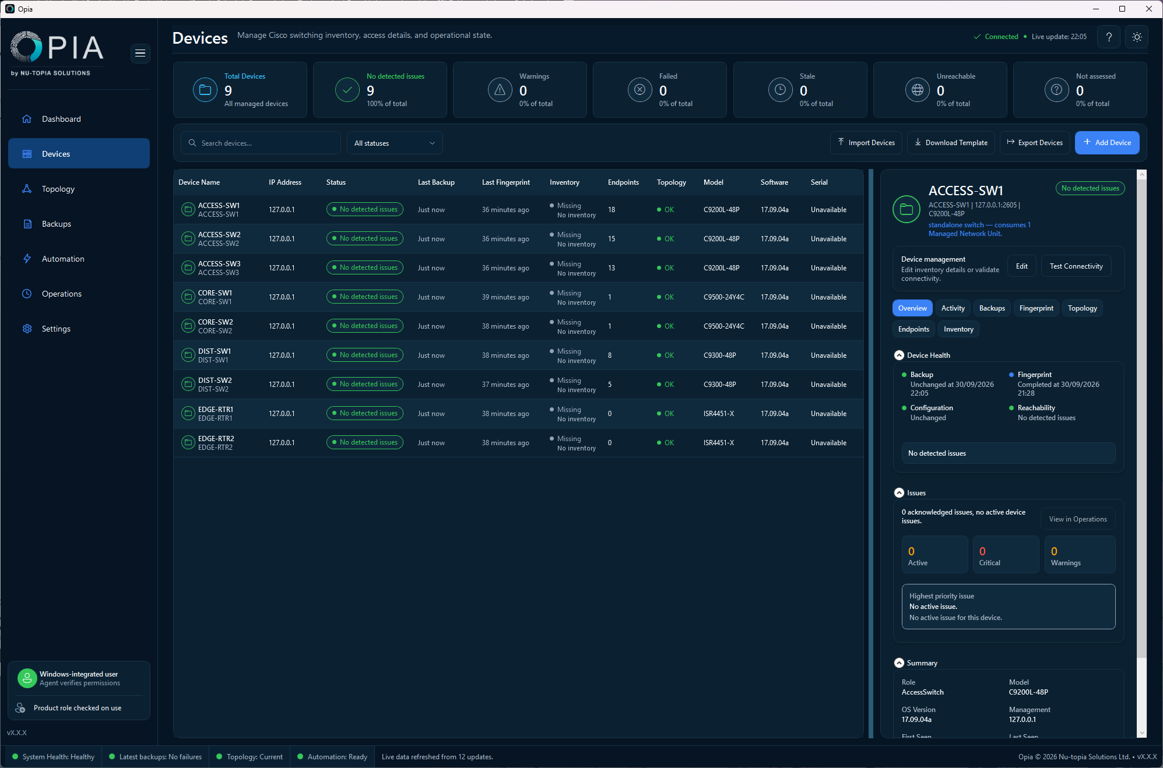Open Devices in the sidebar
This screenshot has height=768, width=1163.
79,154
